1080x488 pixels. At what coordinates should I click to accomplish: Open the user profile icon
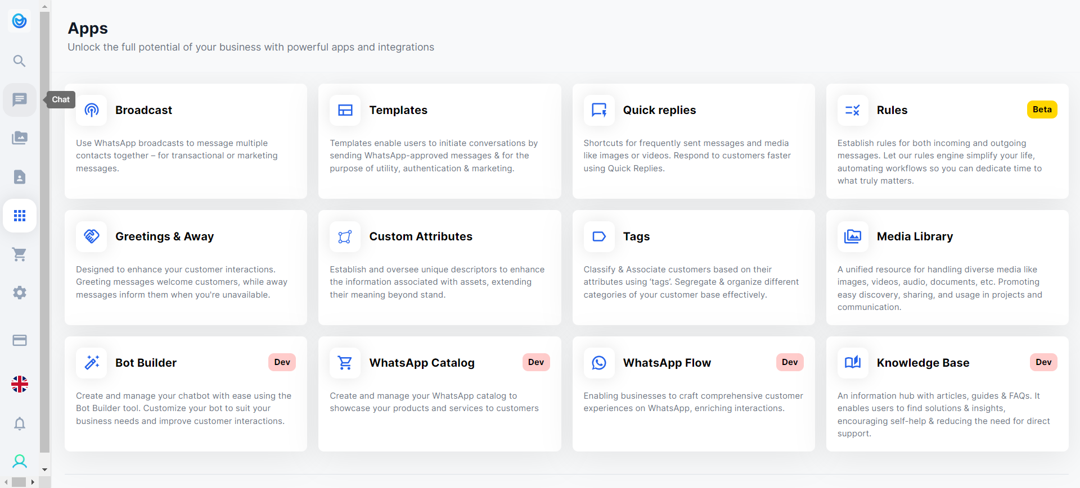tap(20, 462)
